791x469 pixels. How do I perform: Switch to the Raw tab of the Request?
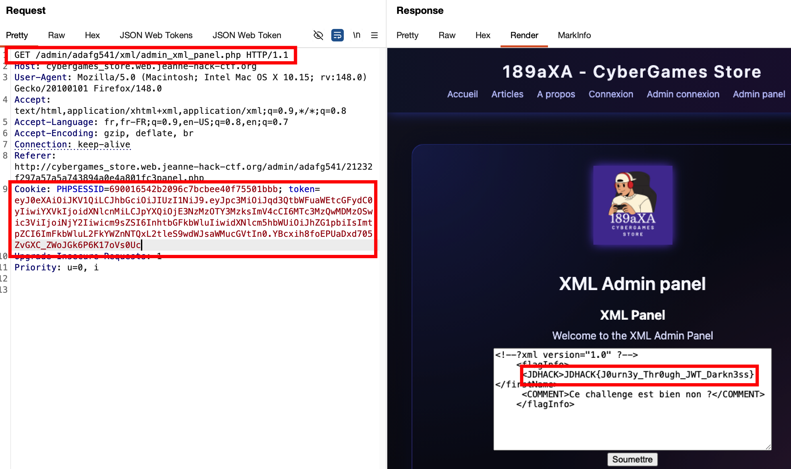(x=56, y=35)
